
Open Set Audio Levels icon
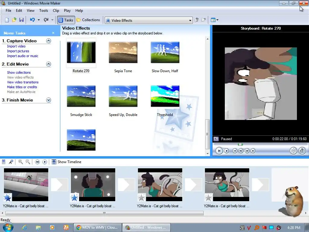4,162
